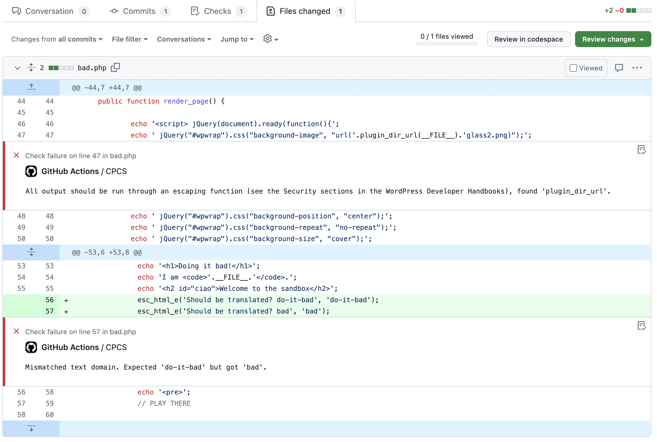Open the more options menu for bad.php
657x442 pixels.
click(638, 68)
